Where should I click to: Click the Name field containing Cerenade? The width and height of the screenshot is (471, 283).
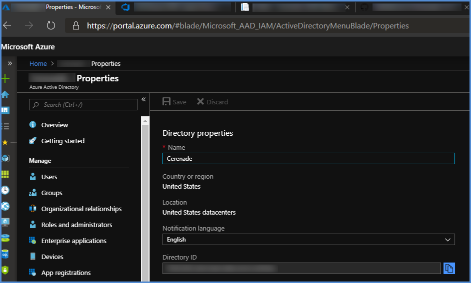(x=308, y=159)
